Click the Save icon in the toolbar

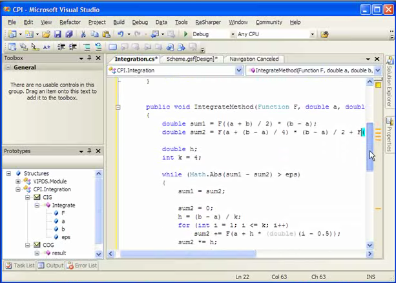point(57,34)
